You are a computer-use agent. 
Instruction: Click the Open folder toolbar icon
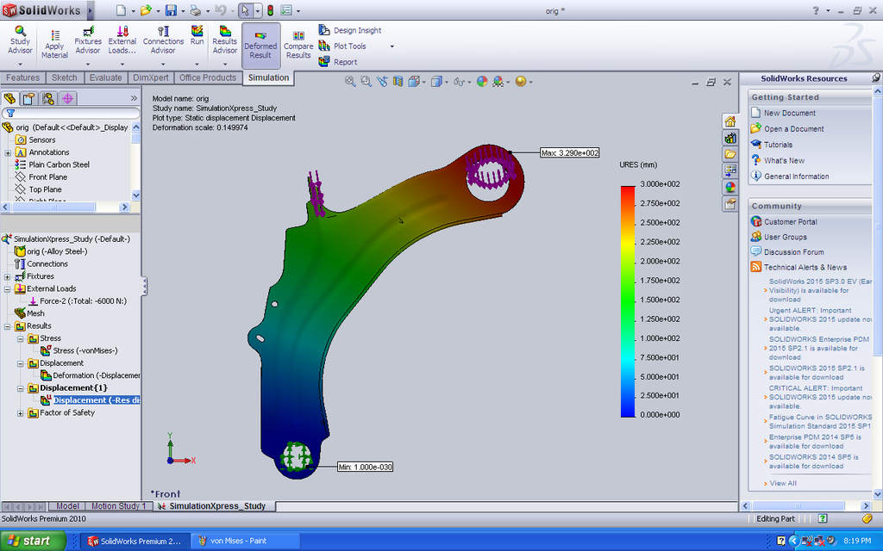145,10
